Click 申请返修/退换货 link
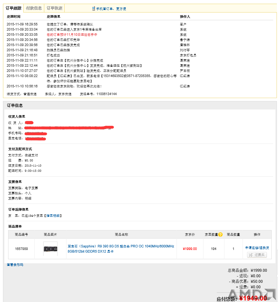Image resolution: width=278 pixels, height=302 pixels. point(257,248)
